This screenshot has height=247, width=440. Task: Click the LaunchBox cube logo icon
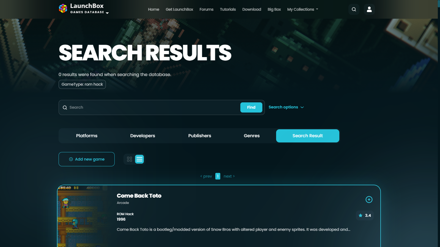coord(63,9)
